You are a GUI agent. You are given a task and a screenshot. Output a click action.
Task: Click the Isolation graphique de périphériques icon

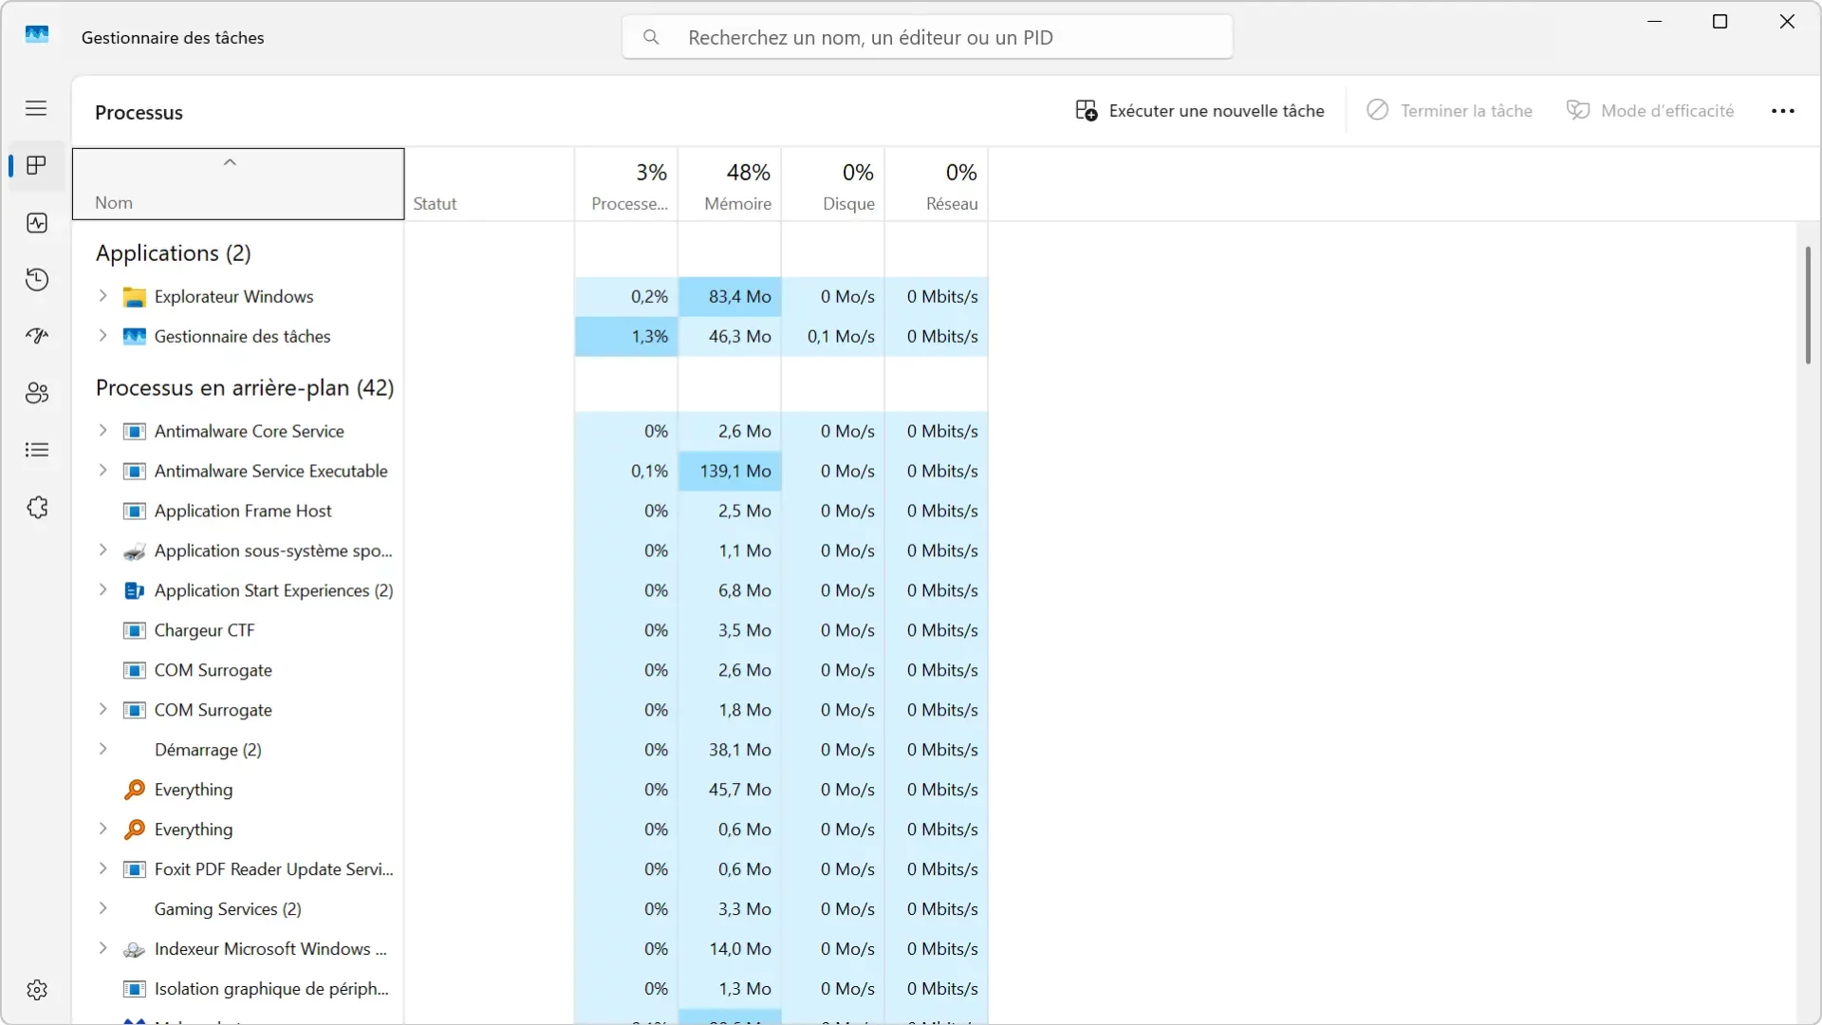click(x=135, y=989)
